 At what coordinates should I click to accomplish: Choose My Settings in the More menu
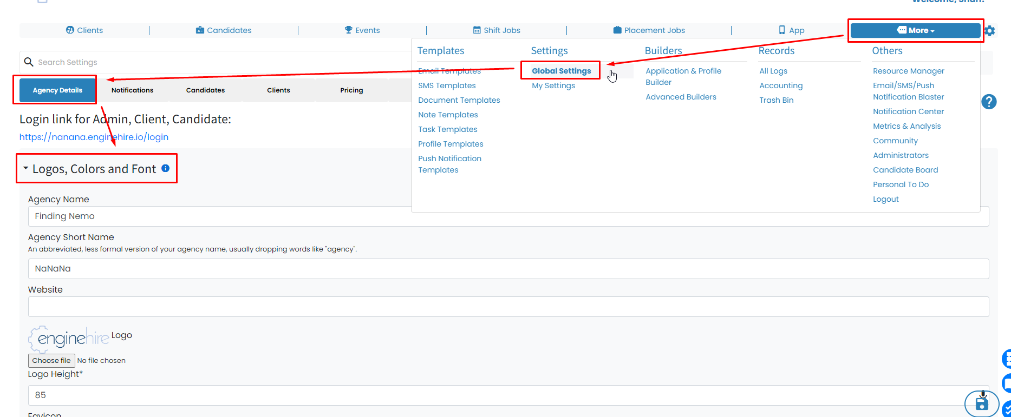553,85
